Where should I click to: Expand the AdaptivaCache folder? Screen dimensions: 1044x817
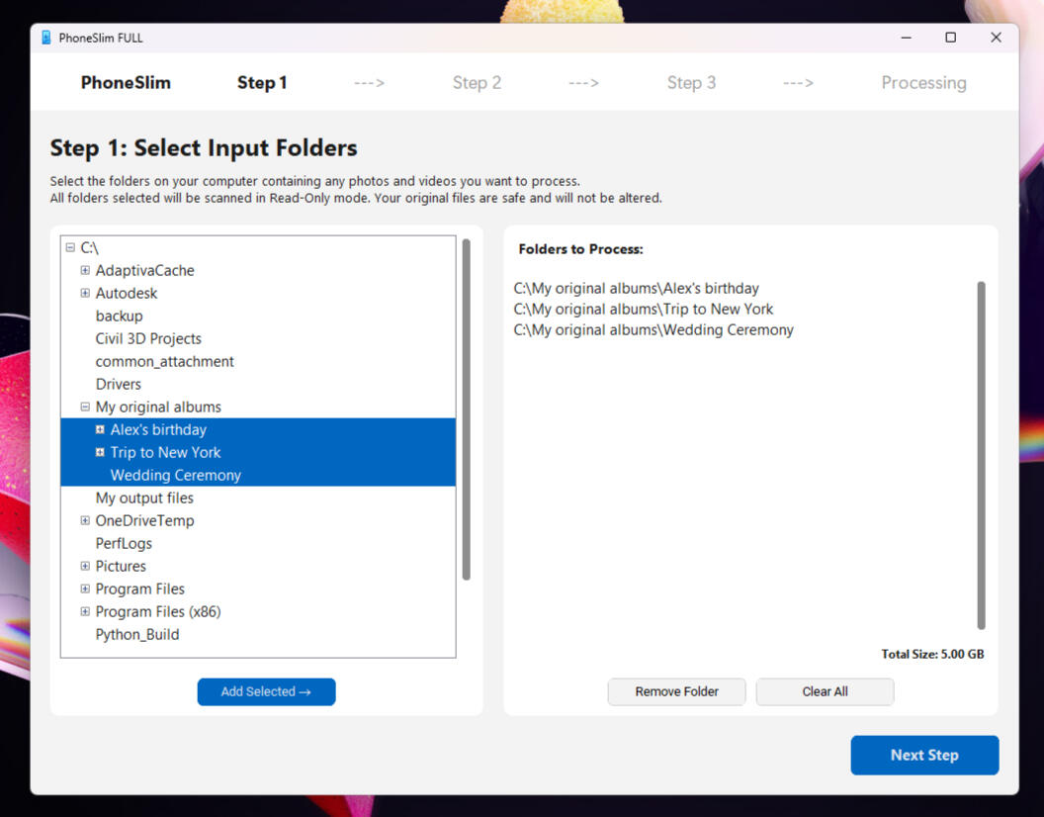85,270
